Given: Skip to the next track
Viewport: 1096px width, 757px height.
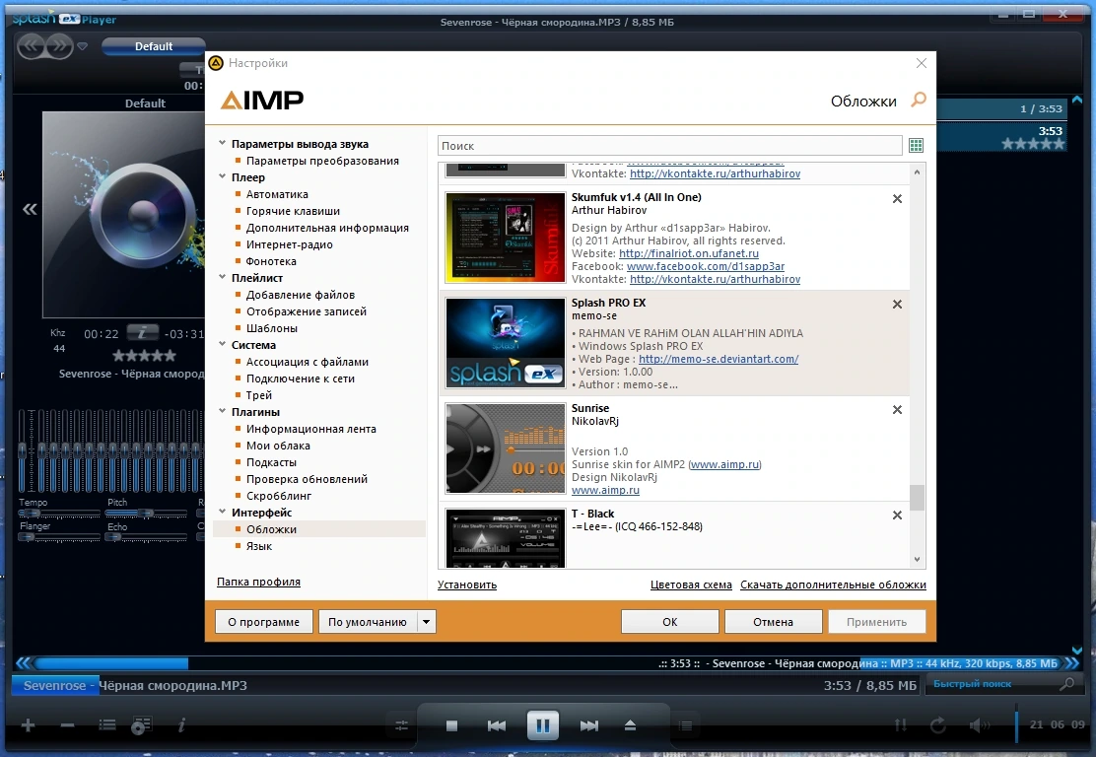Looking at the screenshot, I should point(589,725).
